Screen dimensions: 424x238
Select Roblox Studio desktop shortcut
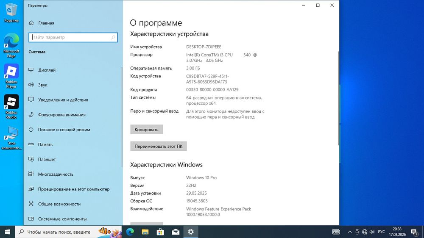coord(11,107)
